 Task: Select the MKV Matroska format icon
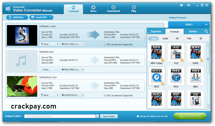(x=196, y=76)
